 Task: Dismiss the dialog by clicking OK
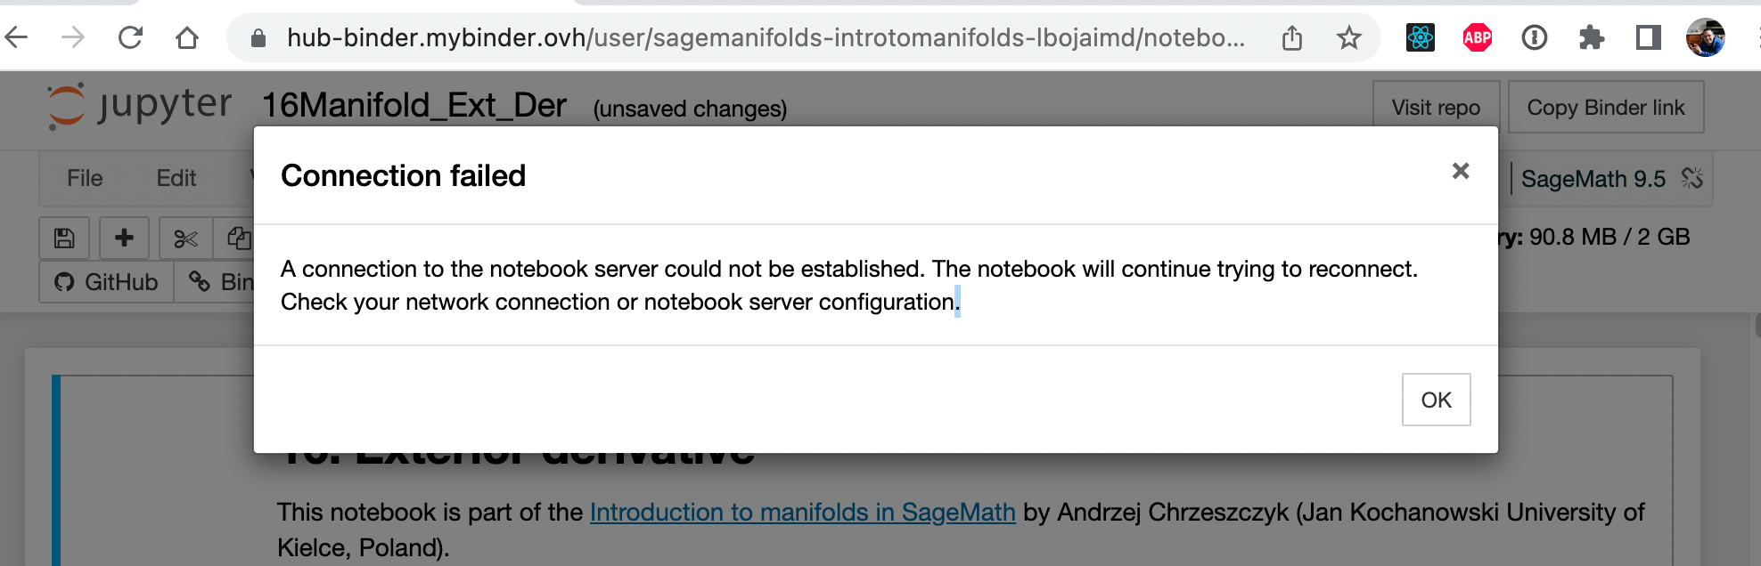(x=1436, y=399)
